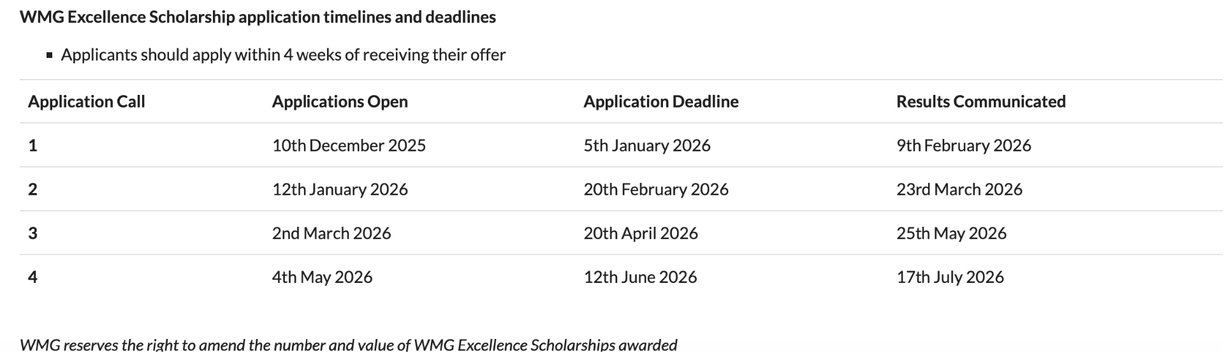The image size is (1224, 353).
Task: Click the 10th December 2025 cell
Action: pos(349,145)
